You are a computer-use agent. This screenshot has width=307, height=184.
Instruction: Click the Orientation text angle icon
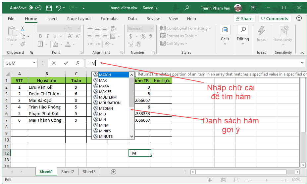pyautogui.click(x=108, y=44)
